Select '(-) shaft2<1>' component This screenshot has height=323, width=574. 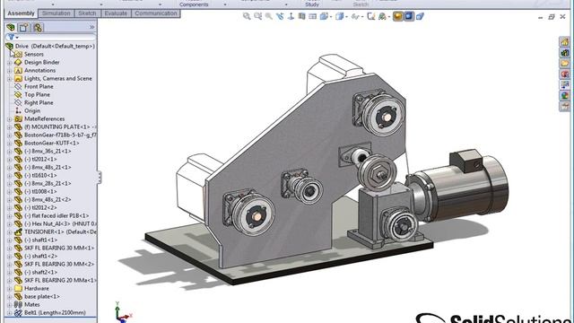[40, 272]
